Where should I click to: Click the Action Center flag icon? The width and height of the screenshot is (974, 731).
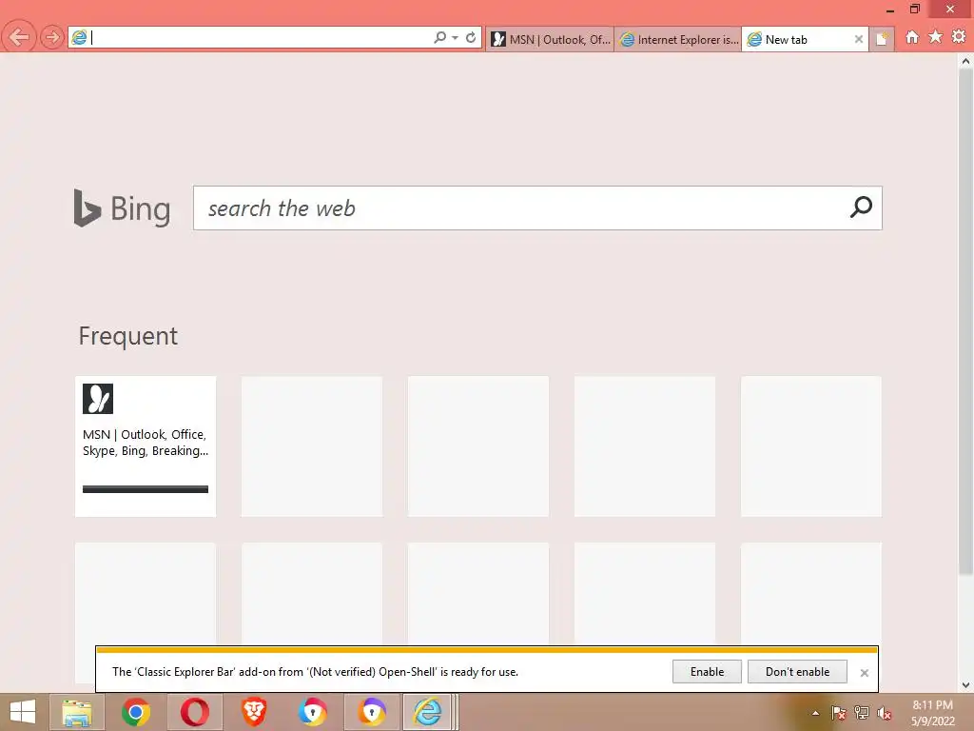click(x=839, y=713)
